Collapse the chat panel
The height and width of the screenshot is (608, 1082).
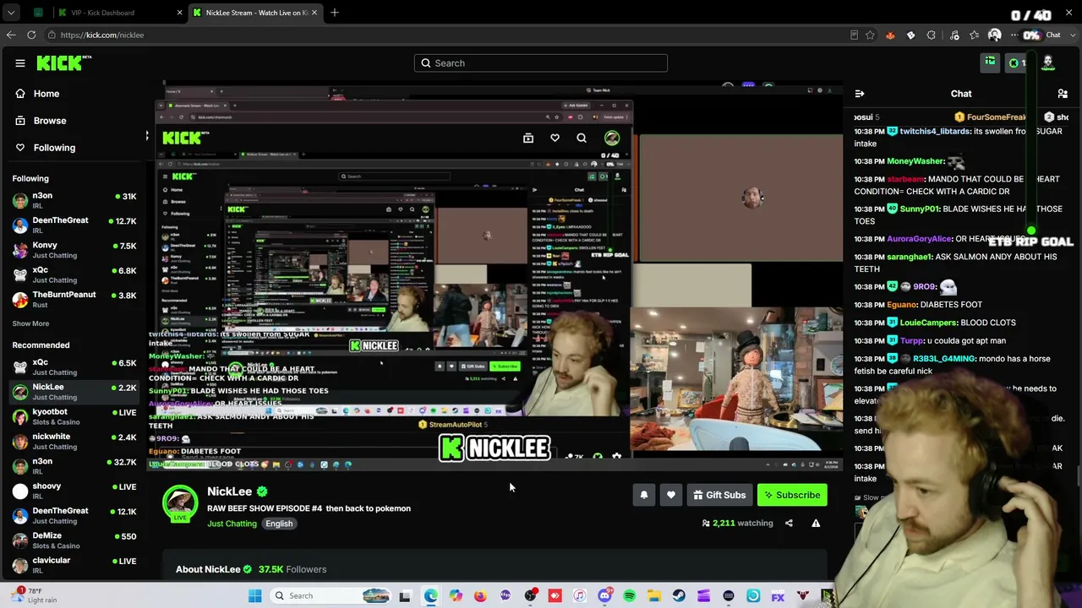click(860, 94)
